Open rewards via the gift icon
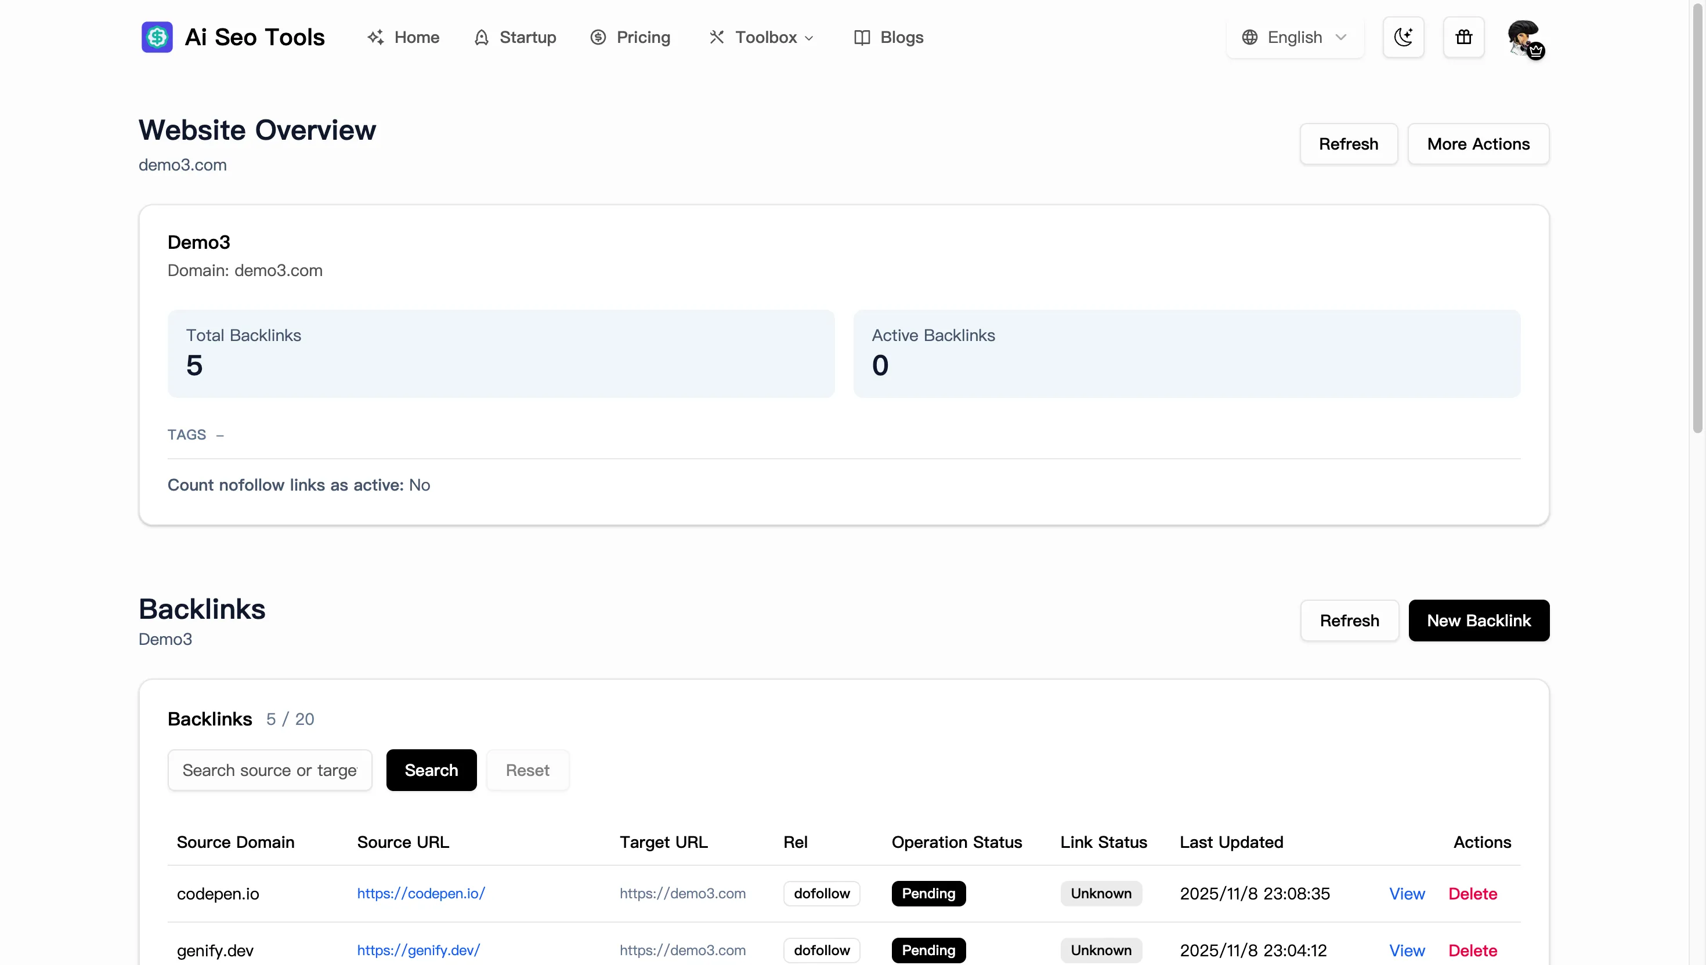 click(1463, 37)
